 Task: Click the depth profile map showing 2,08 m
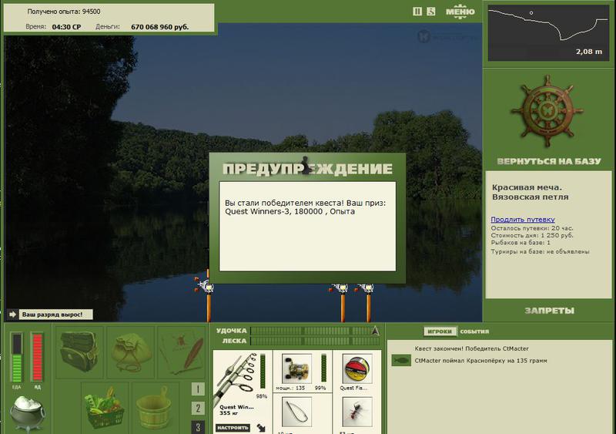pyautogui.click(x=548, y=33)
